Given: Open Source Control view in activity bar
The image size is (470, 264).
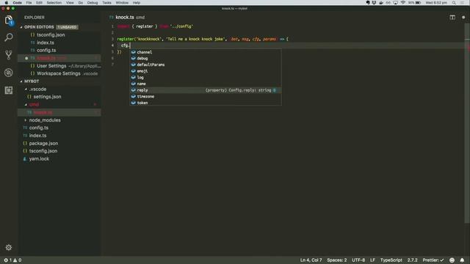Looking at the screenshot, I should pyautogui.click(x=9, y=55).
